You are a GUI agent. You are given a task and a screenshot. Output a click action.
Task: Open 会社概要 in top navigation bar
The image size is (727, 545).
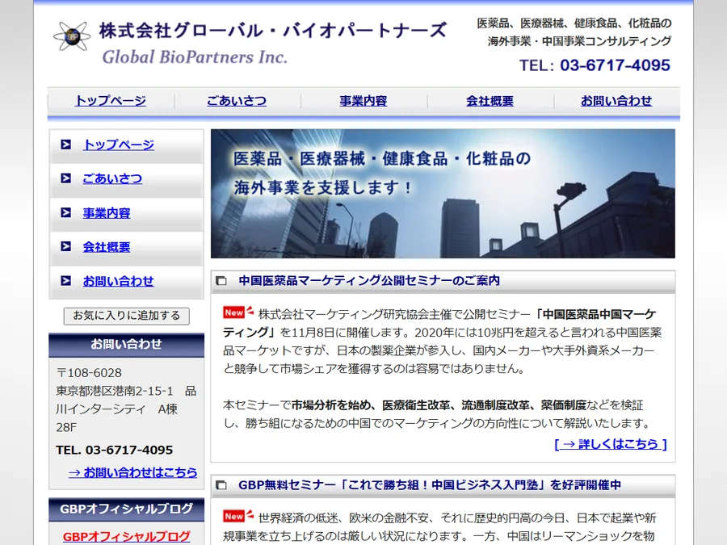pos(490,101)
